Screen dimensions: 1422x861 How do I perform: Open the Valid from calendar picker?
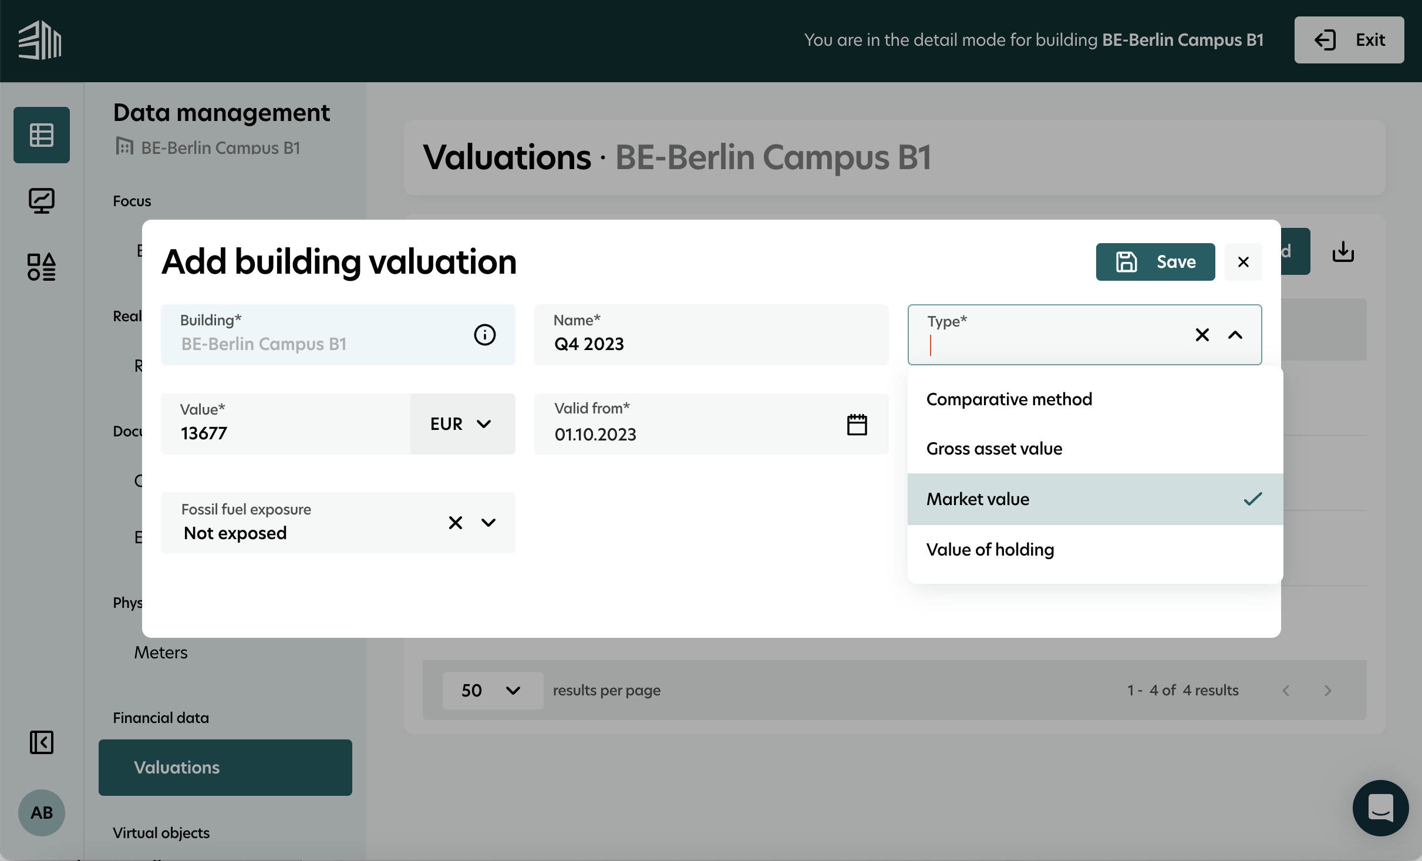click(857, 425)
